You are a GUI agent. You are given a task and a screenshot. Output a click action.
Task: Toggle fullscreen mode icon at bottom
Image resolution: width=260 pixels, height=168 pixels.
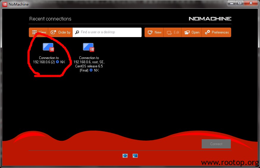click(x=125, y=156)
